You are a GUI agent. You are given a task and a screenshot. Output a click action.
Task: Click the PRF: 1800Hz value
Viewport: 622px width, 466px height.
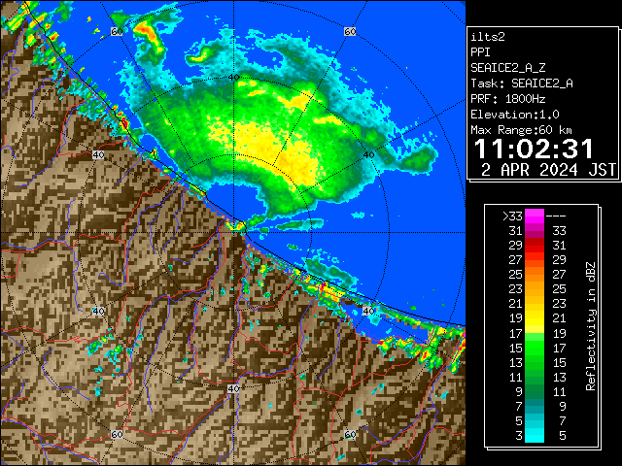click(507, 99)
